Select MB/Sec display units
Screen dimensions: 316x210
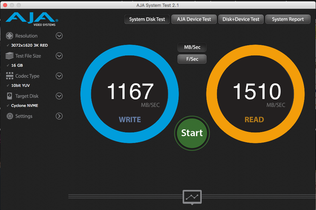coord(192,47)
